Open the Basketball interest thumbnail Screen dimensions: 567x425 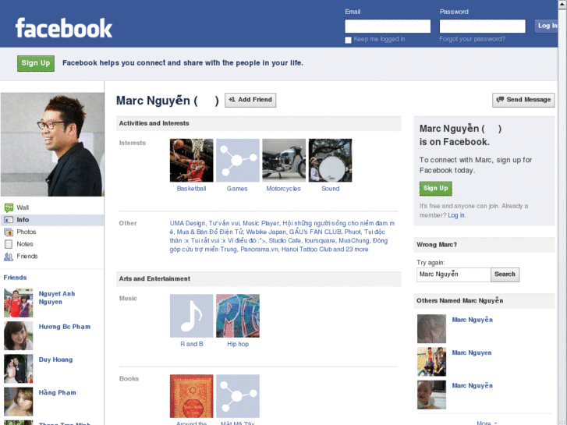[x=191, y=160]
